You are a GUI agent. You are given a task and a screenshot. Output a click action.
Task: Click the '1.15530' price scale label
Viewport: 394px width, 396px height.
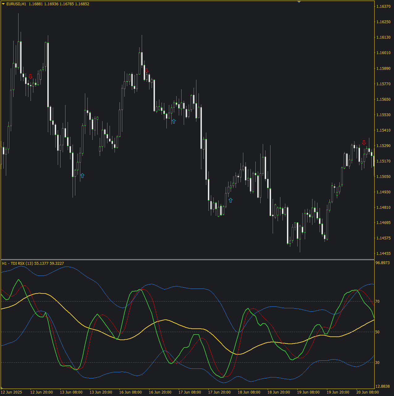pyautogui.click(x=383, y=115)
